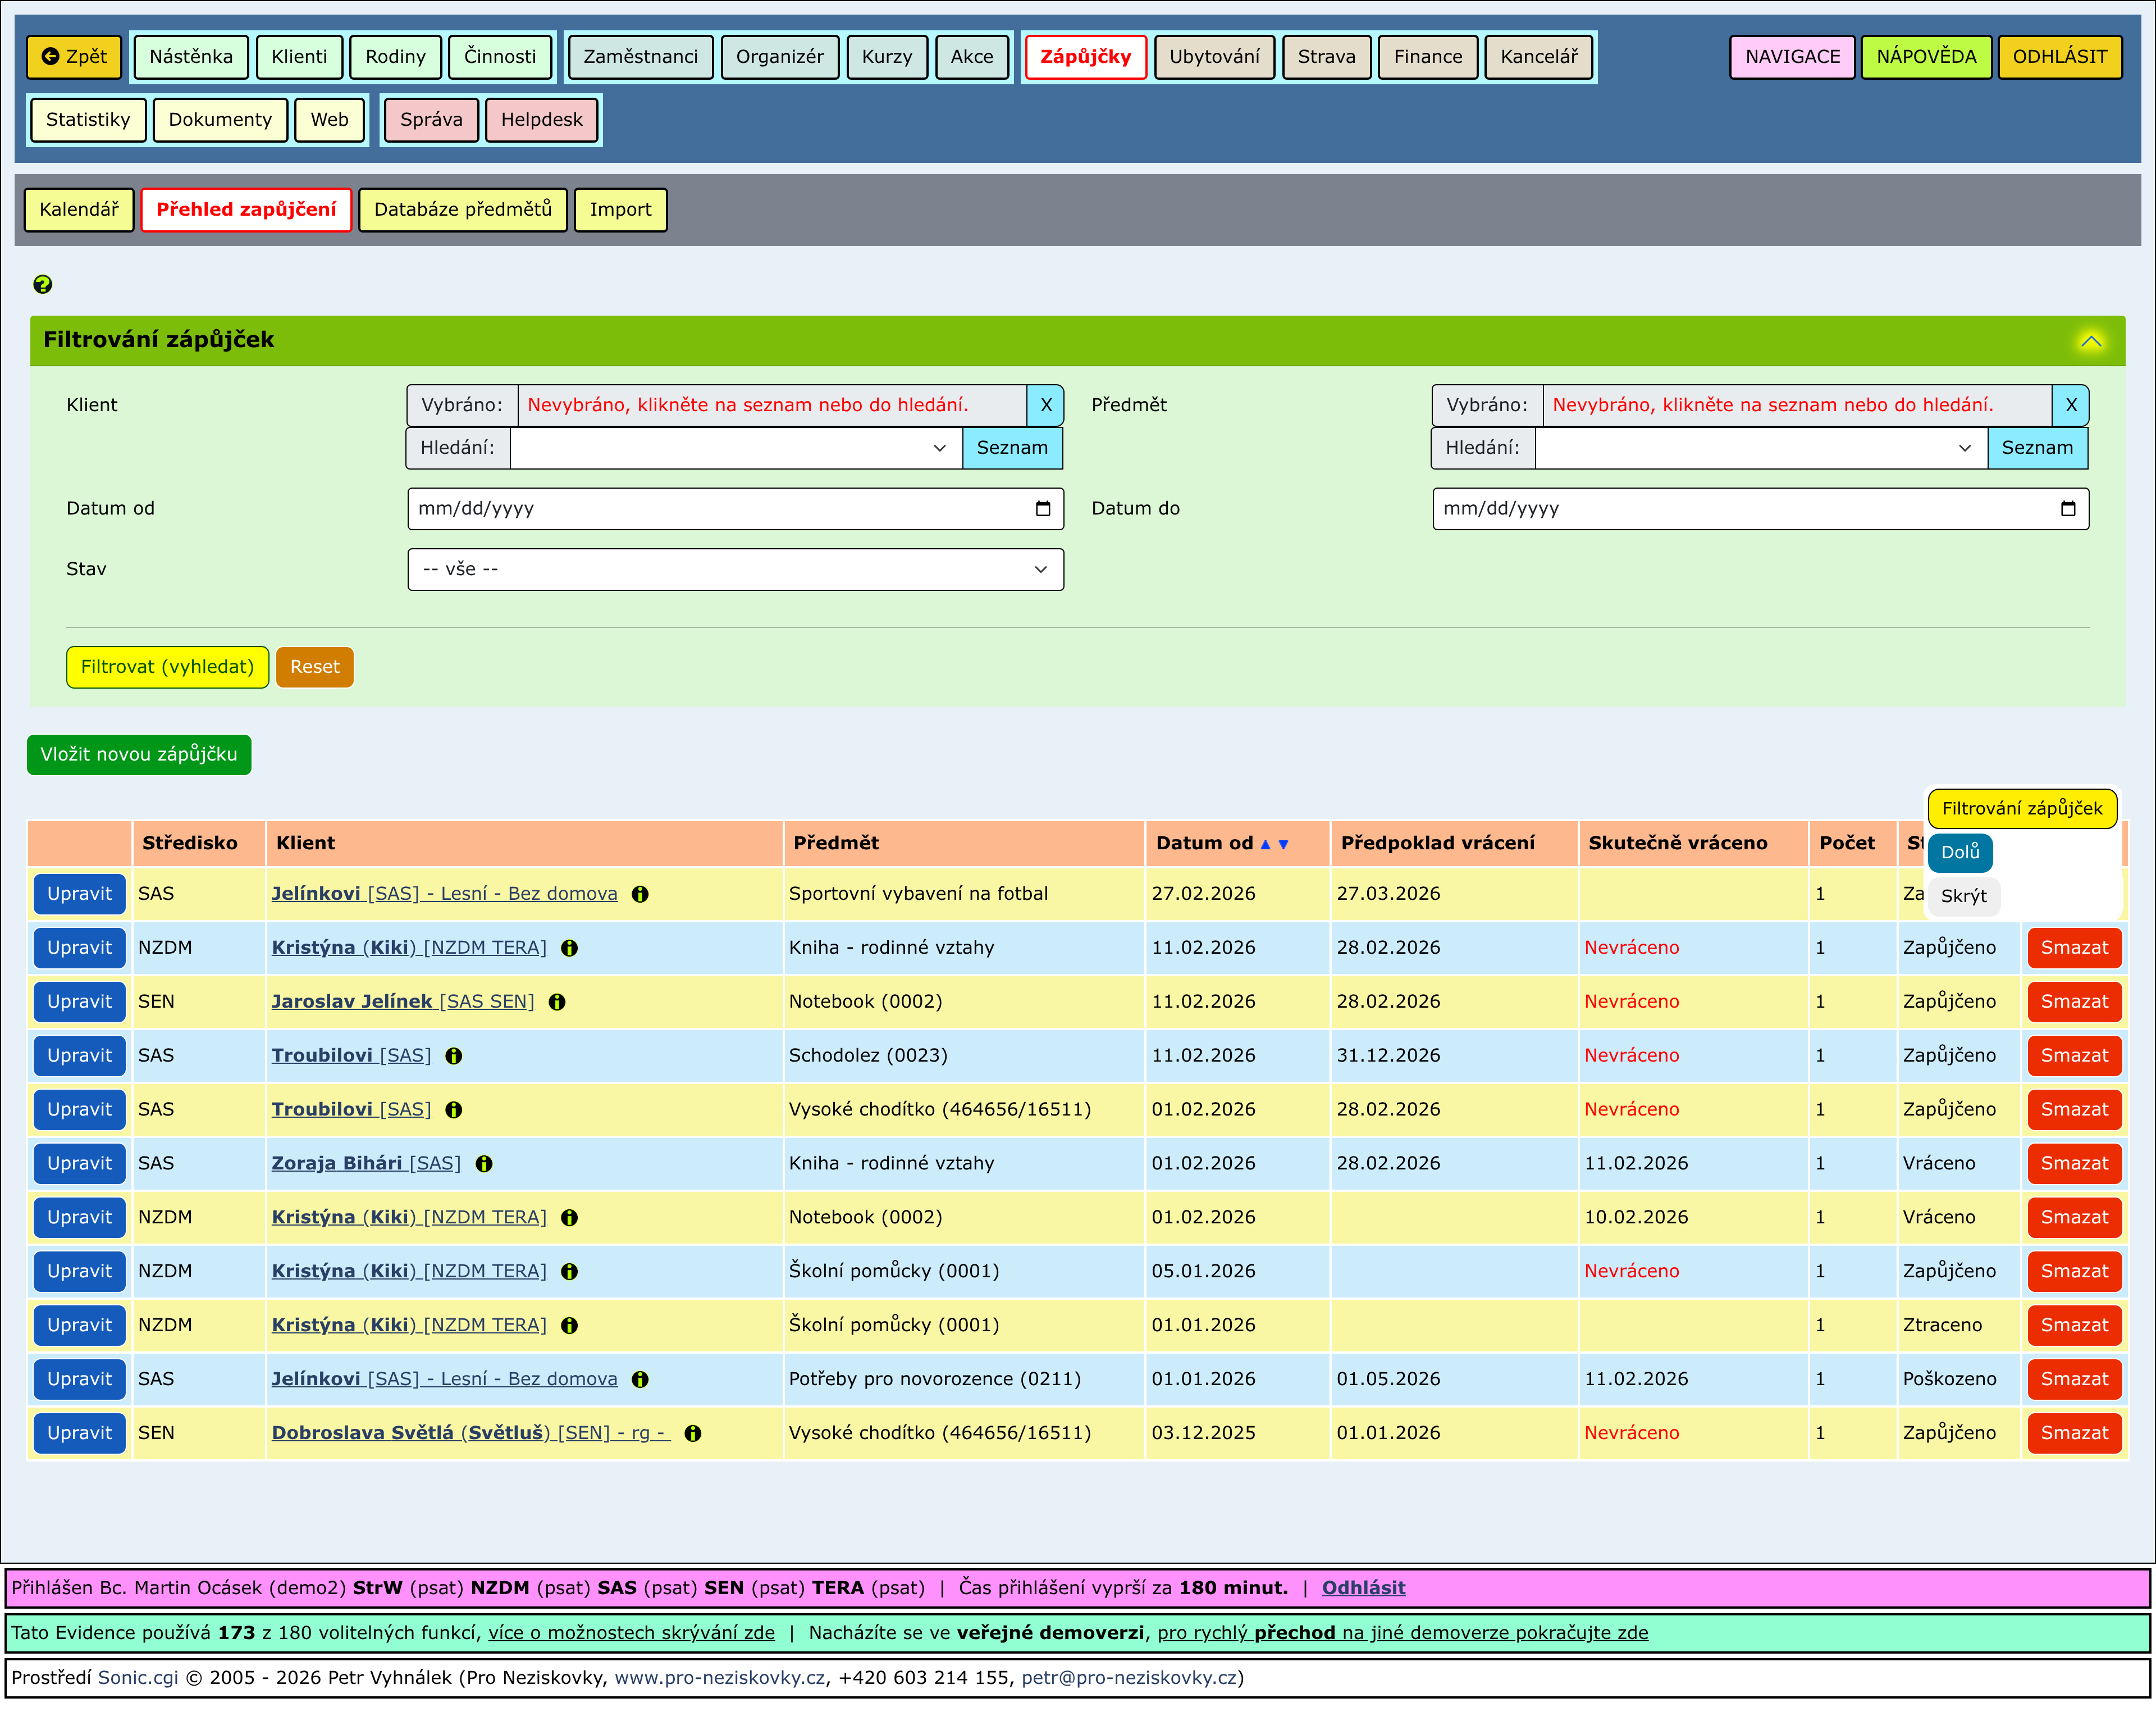Sort Datum od ascending with up arrow
2156x1730 pixels.
click(x=1265, y=844)
